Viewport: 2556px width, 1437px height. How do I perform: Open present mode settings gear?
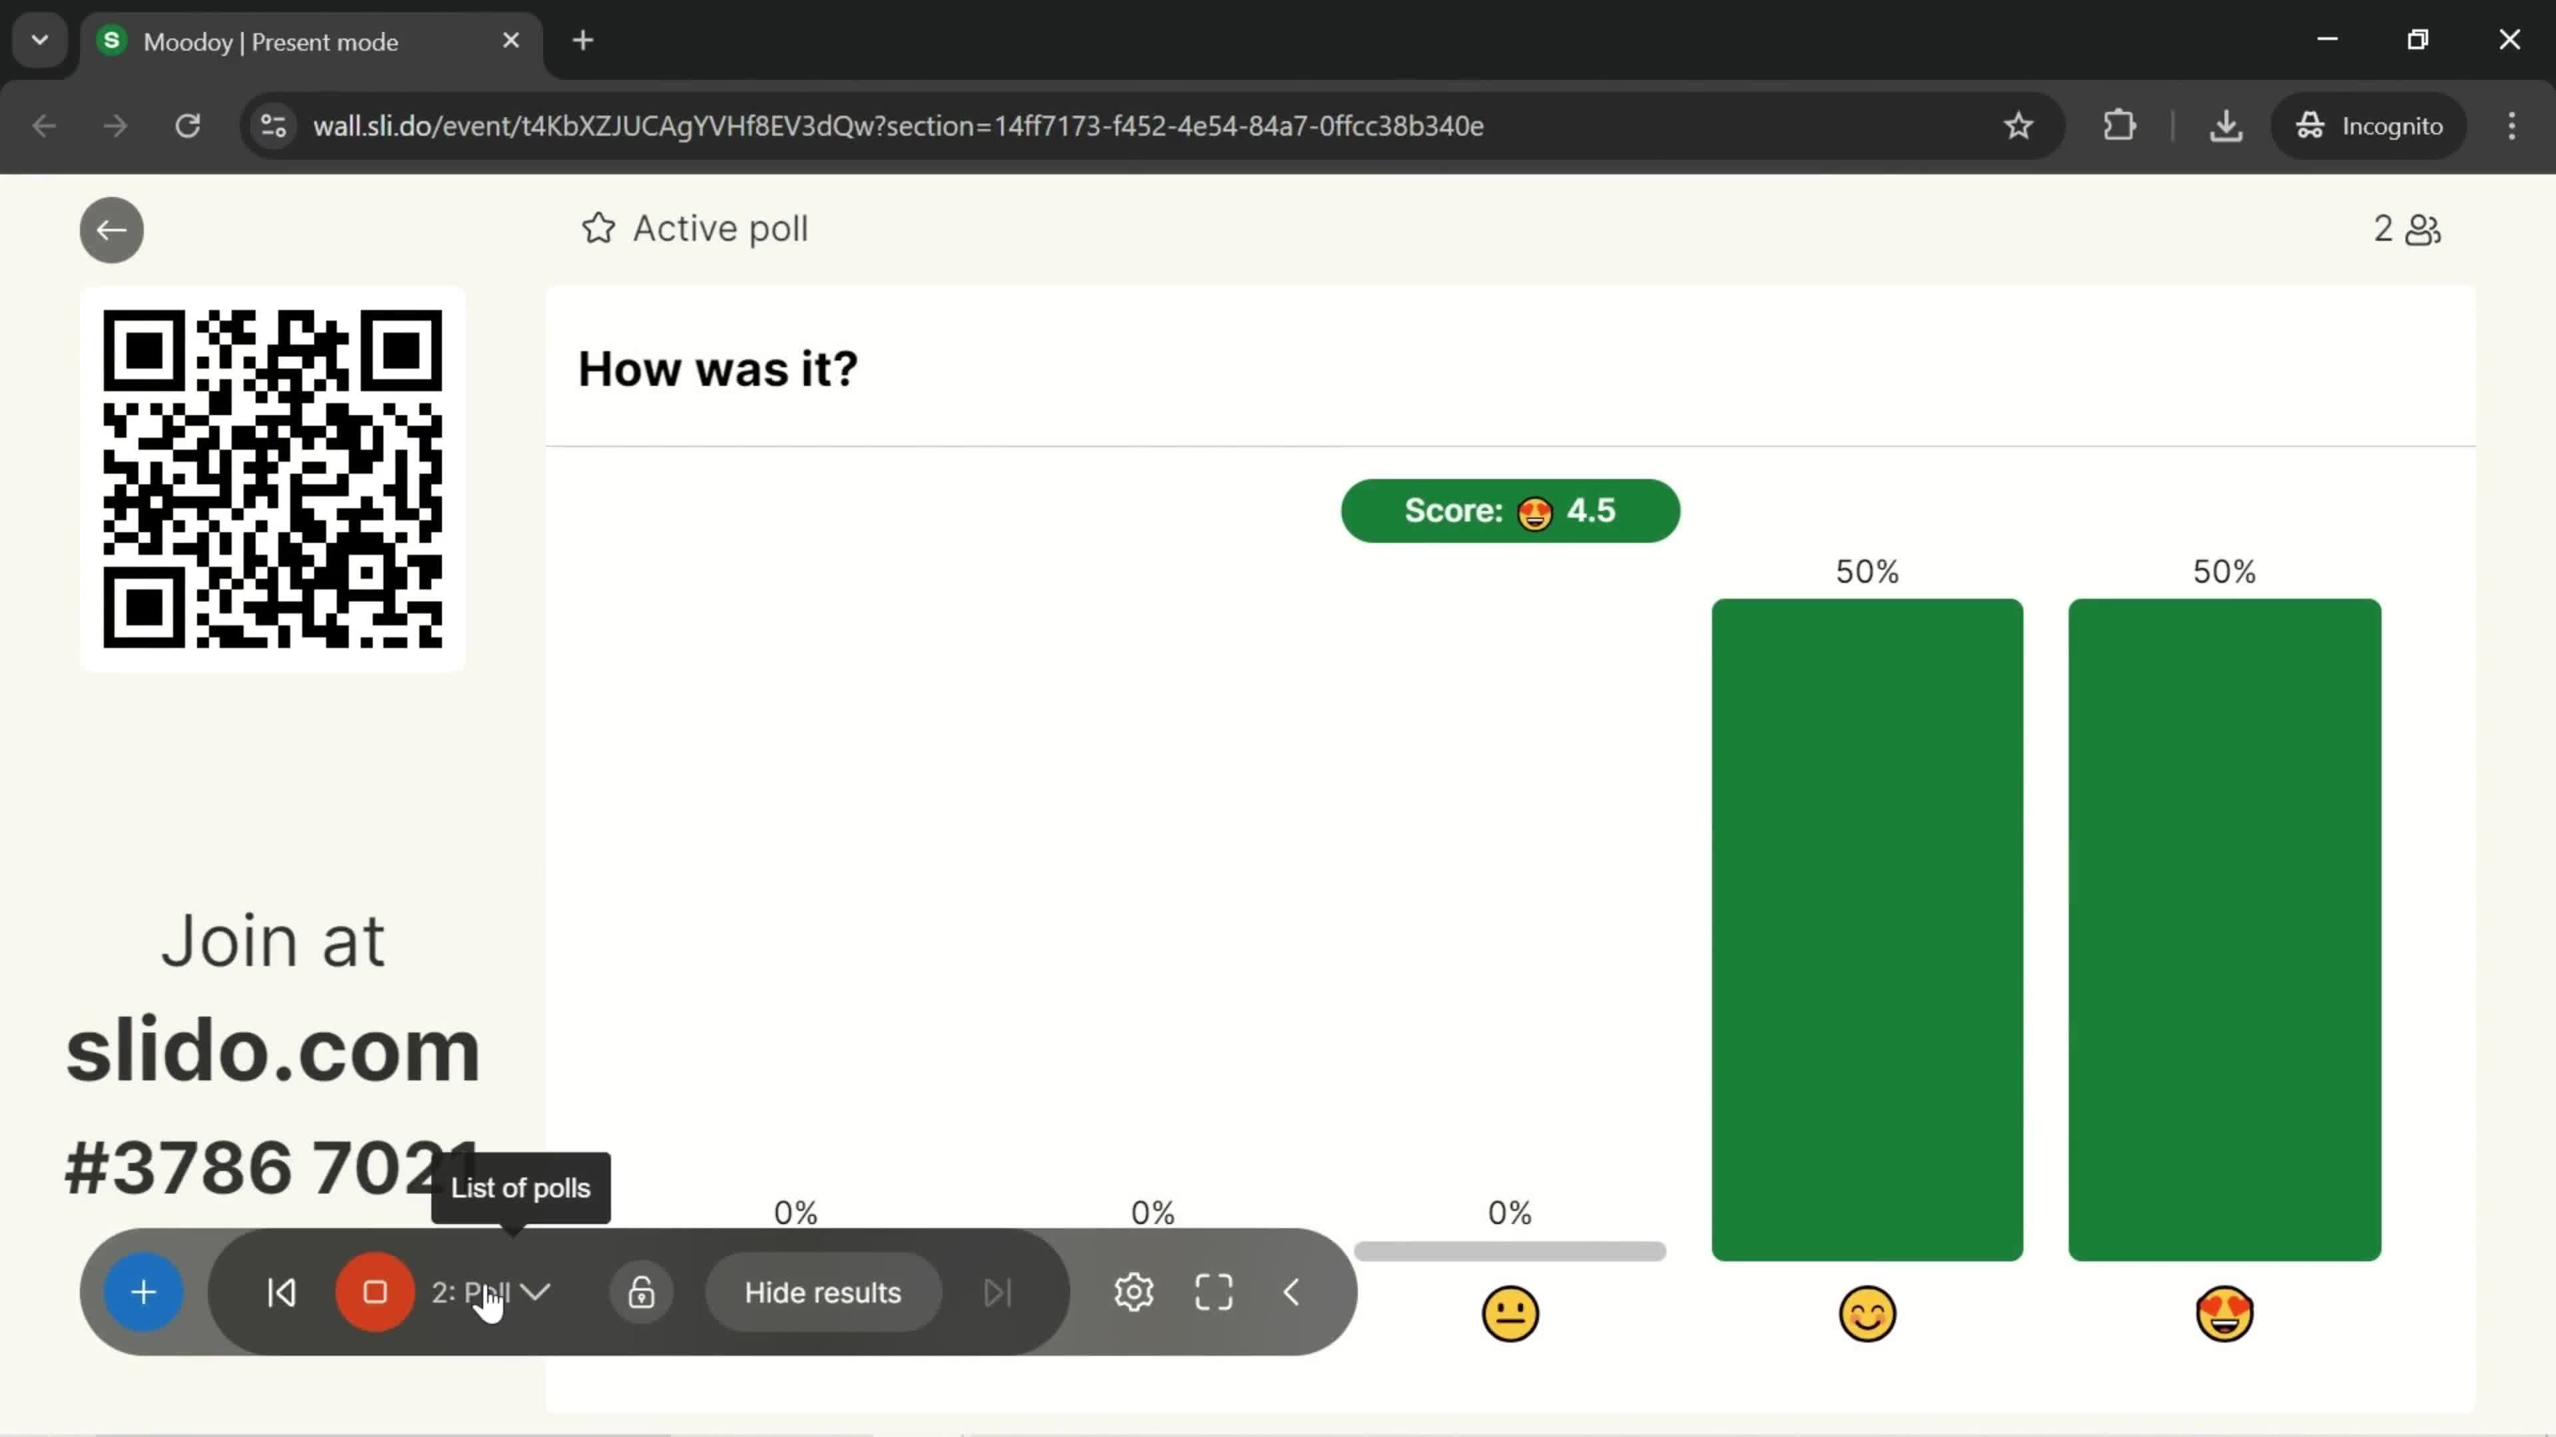[x=1133, y=1292]
